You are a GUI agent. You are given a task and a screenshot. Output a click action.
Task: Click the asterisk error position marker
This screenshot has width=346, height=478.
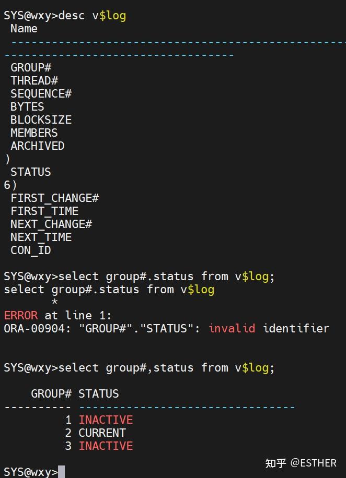(54, 302)
